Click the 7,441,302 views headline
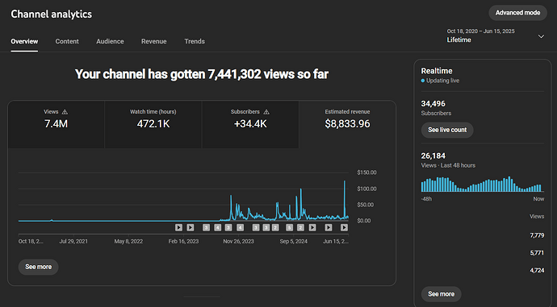The width and height of the screenshot is (557, 307). (x=202, y=74)
